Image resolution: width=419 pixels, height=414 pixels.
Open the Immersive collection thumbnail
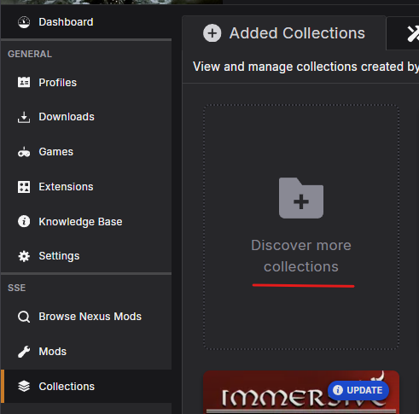pyautogui.click(x=301, y=392)
